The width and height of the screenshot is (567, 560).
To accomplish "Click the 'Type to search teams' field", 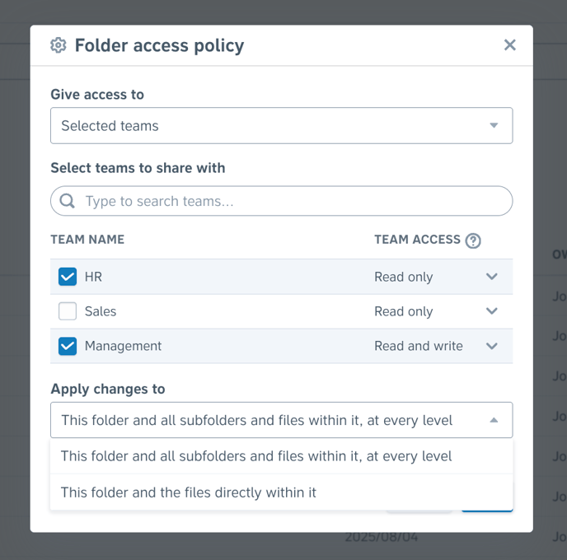I will (281, 201).
